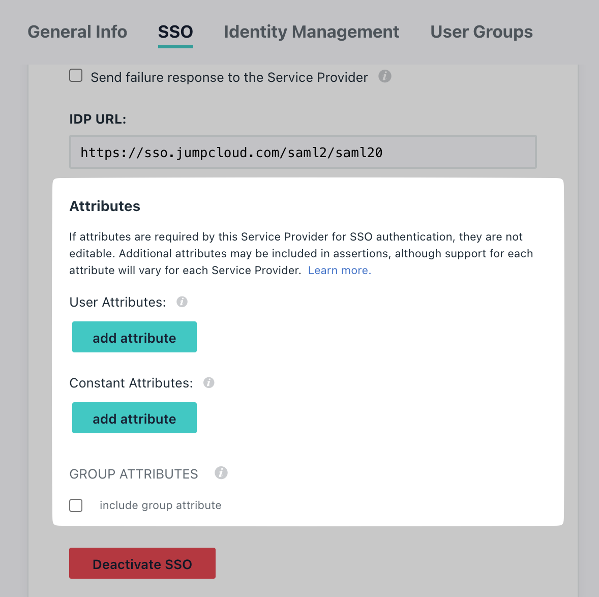The image size is (599, 597).
Task: Click add attribute under User Attributes
Action: [134, 337]
